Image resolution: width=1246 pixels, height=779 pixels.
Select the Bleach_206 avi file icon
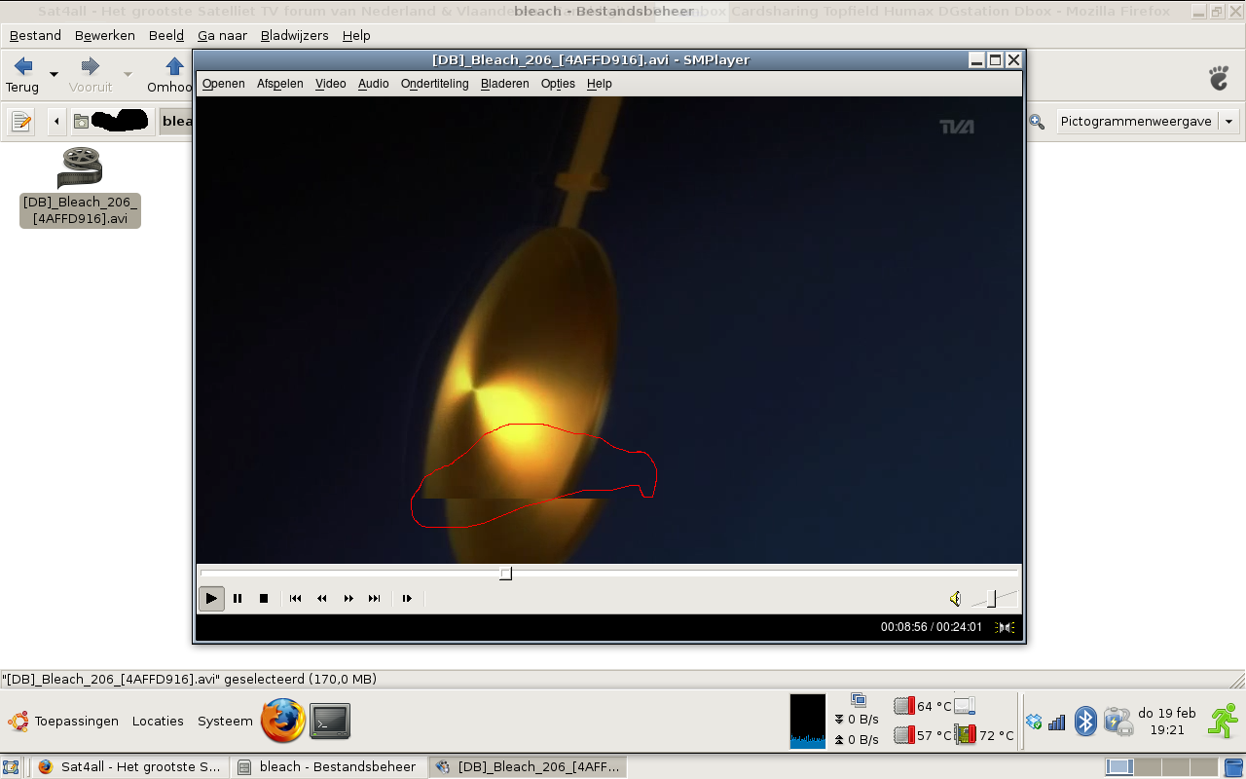pos(80,167)
